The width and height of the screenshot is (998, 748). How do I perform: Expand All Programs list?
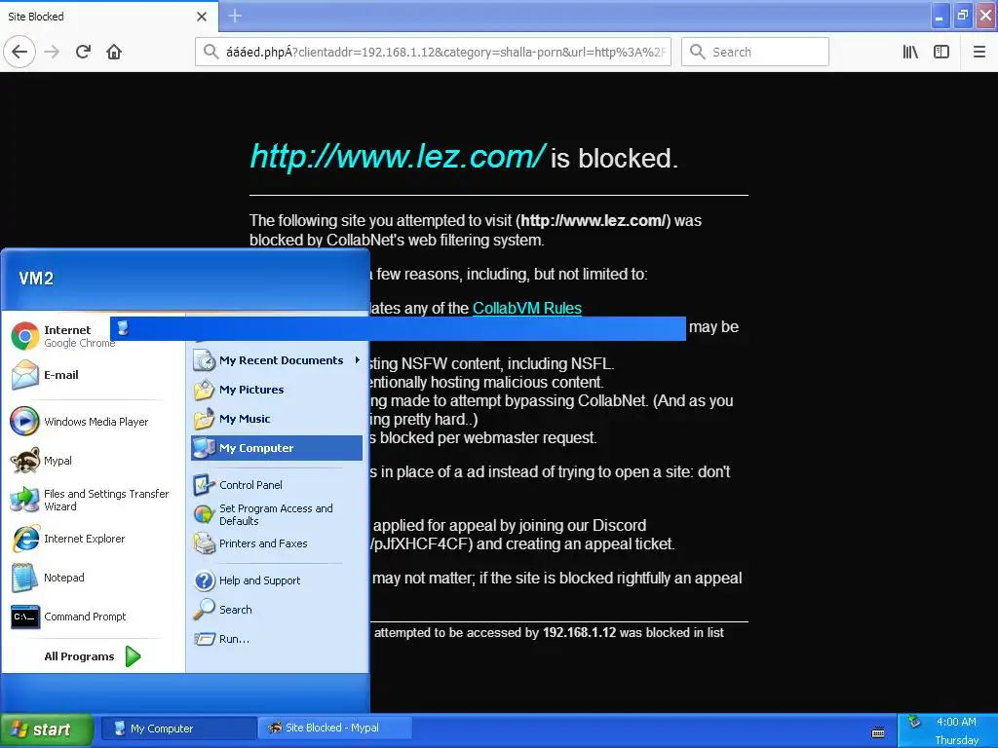pos(93,656)
